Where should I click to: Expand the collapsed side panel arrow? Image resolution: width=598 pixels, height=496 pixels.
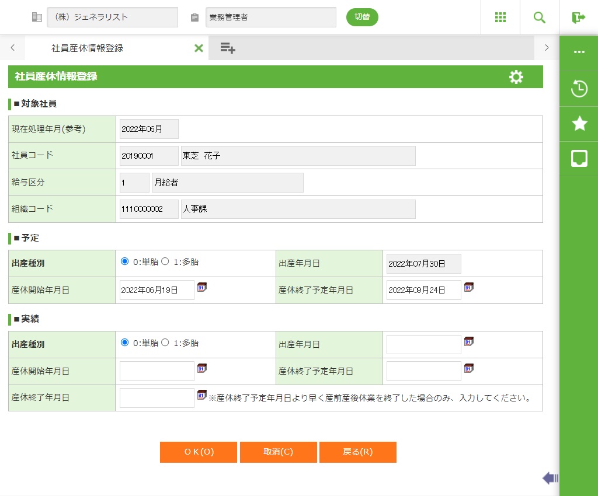pos(550,478)
